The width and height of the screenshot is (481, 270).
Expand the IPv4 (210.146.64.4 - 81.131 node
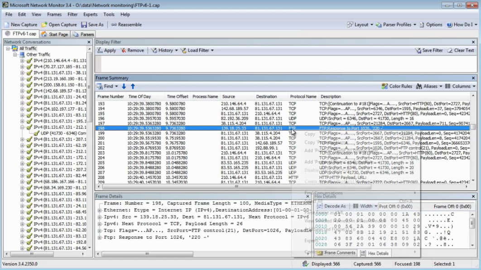click(x=22, y=61)
